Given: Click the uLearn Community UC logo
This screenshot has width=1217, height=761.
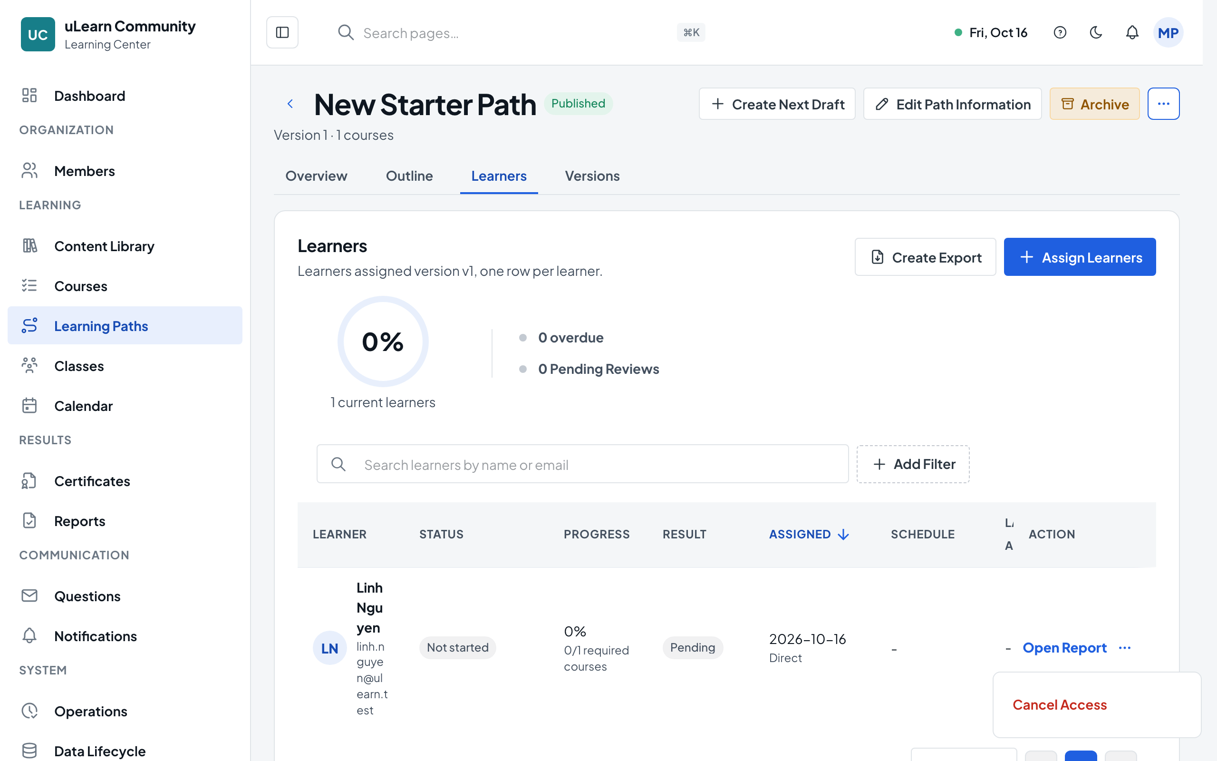Looking at the screenshot, I should (38, 34).
